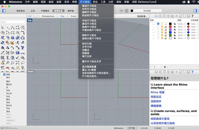The width and height of the screenshot is (199, 130).
Task: Open the 工作平面 status bar dropdown
Action: point(132,128)
